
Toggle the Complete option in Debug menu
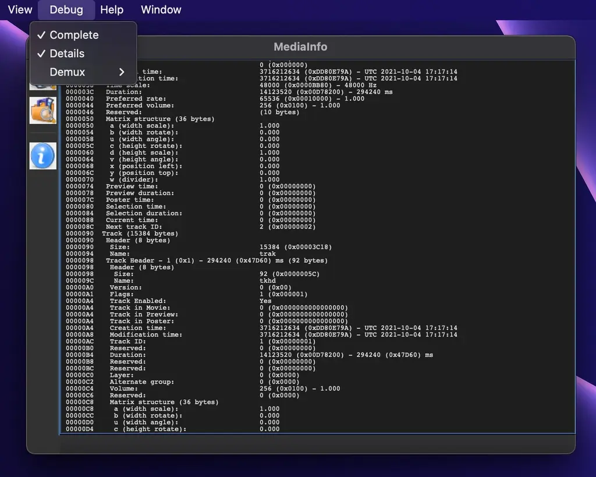pos(83,35)
